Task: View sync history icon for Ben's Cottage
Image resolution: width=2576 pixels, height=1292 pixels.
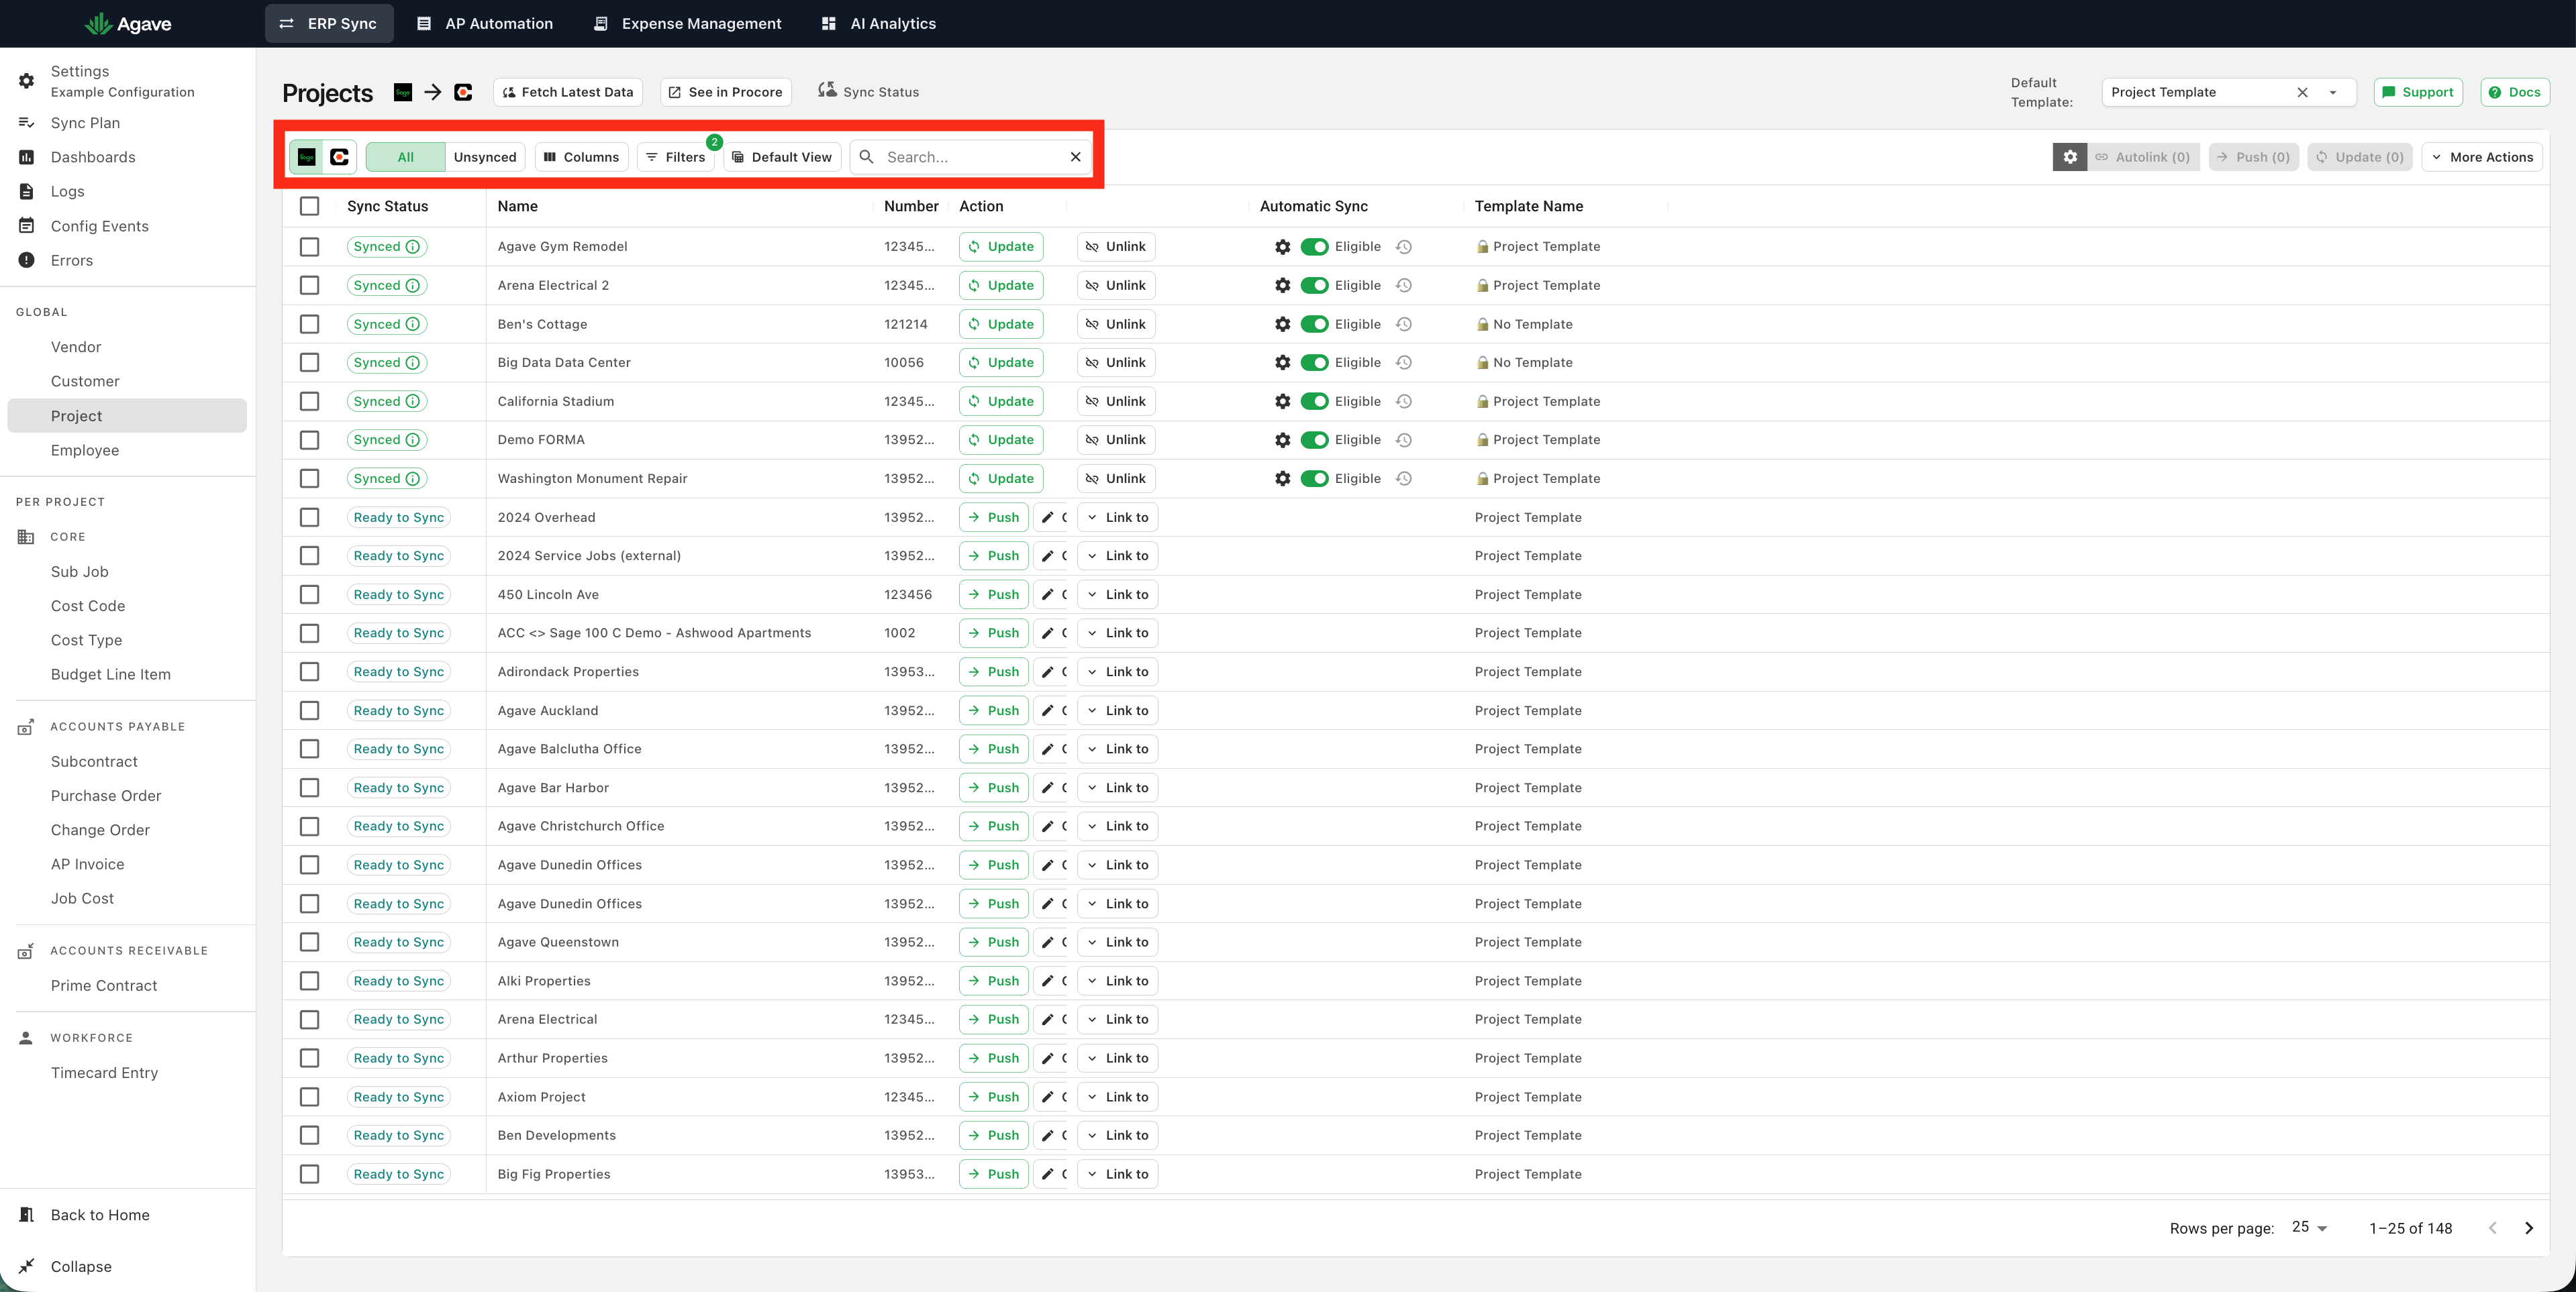Action: pyautogui.click(x=1404, y=324)
